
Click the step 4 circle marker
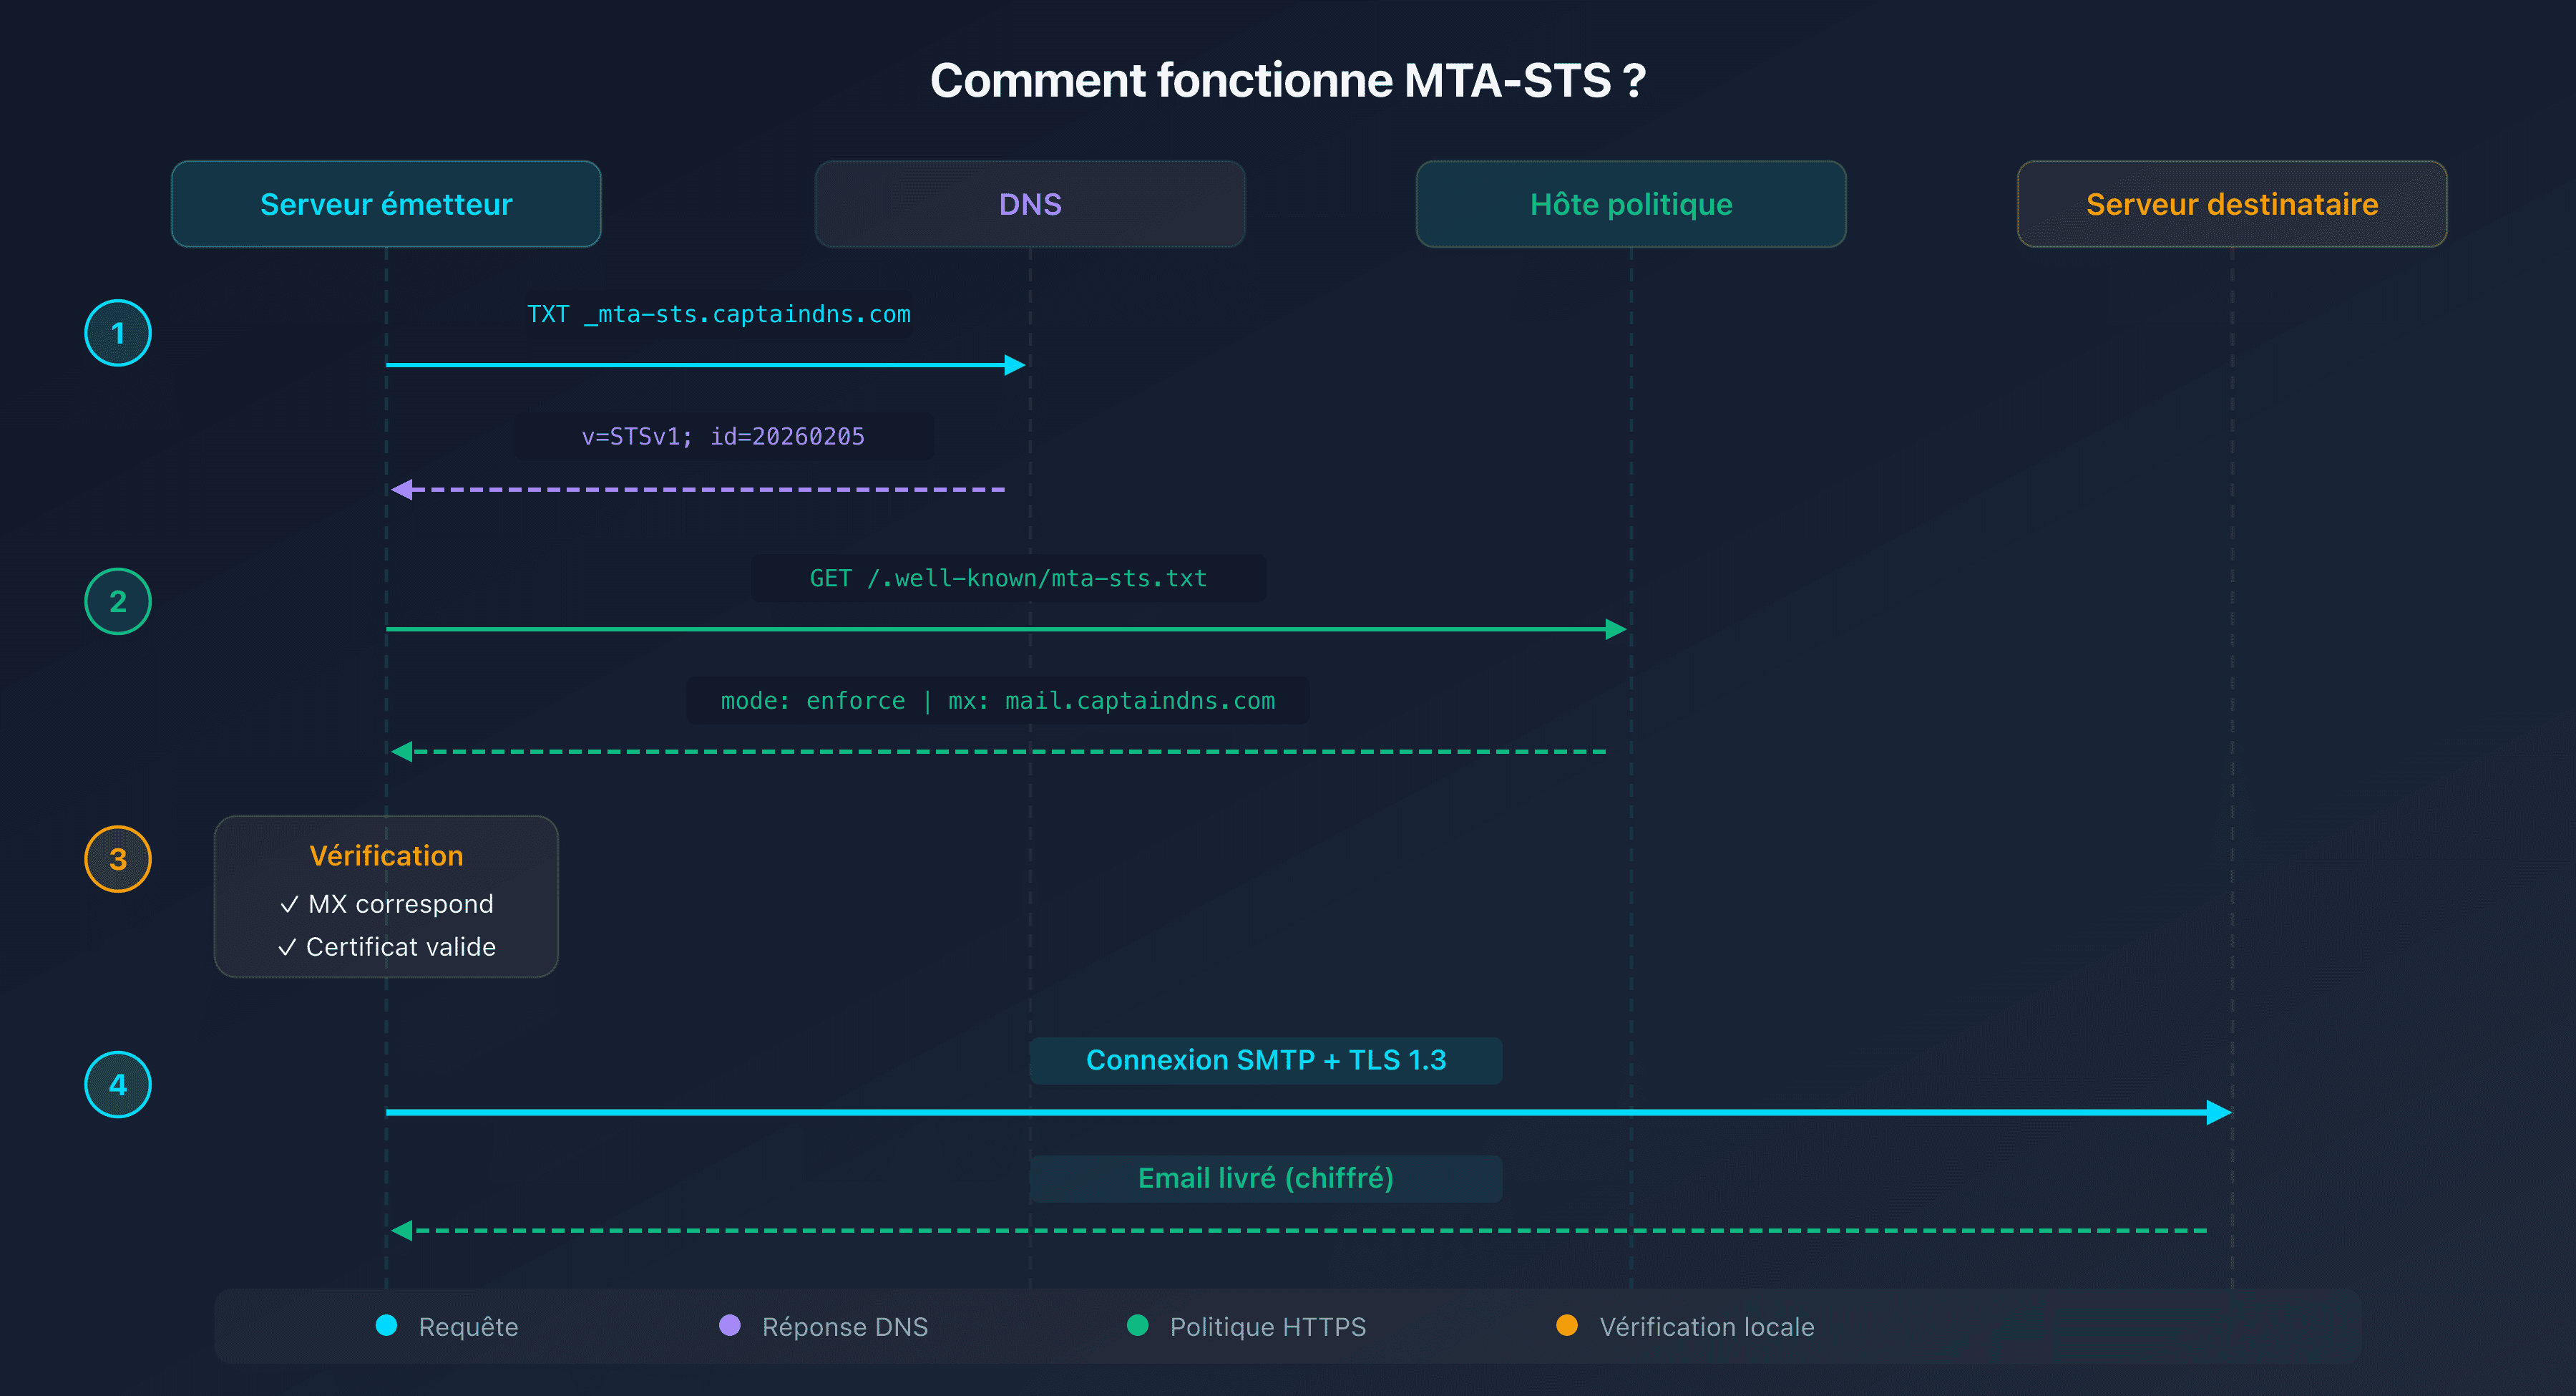tap(118, 1085)
